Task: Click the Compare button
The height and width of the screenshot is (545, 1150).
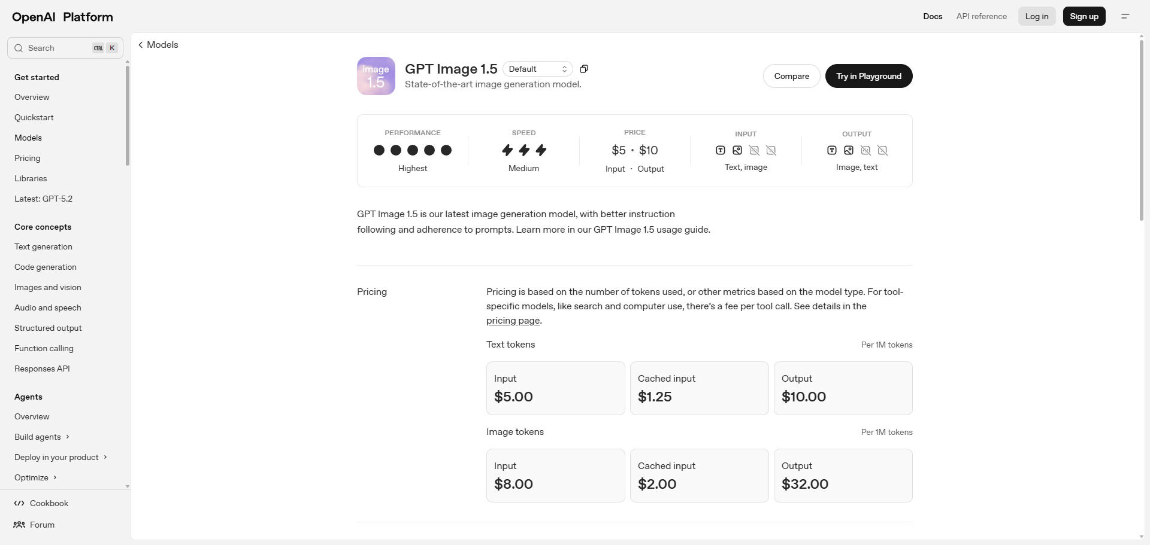Action: (x=791, y=76)
